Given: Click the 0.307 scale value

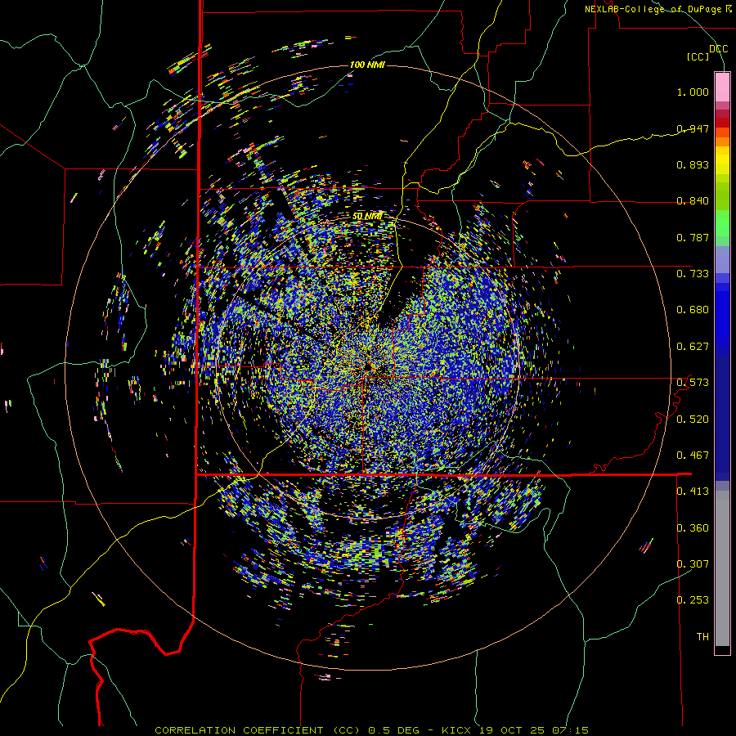Looking at the screenshot, I should 693,564.
